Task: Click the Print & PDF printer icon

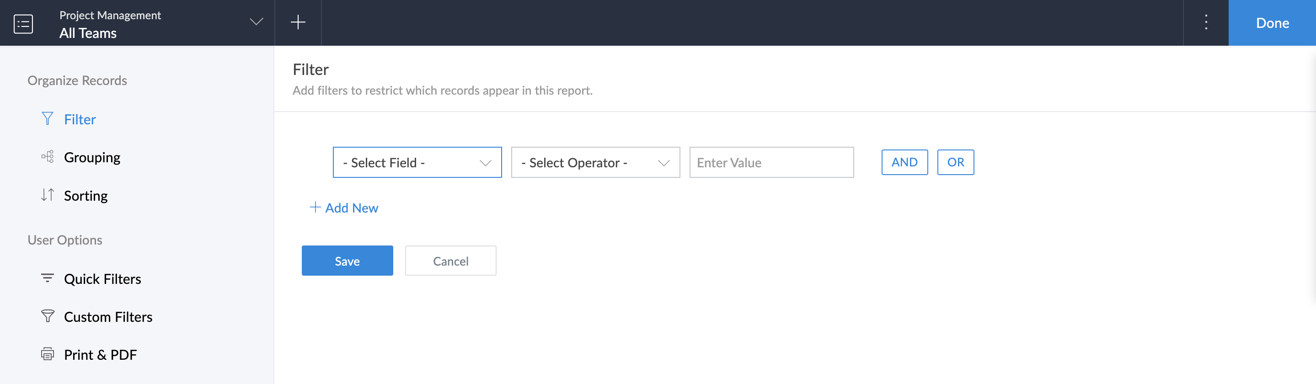Action: (x=48, y=354)
